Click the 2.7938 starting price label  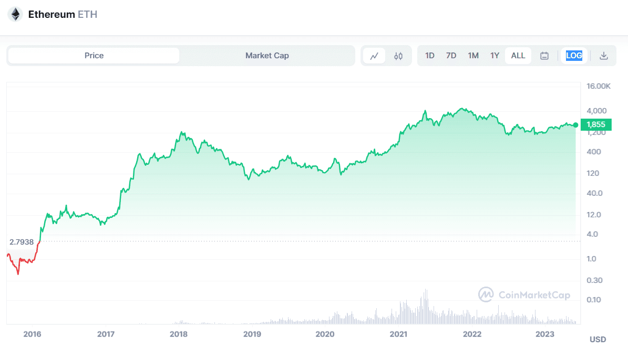coord(22,242)
